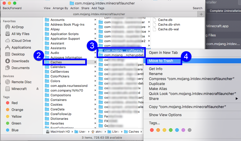The image size is (241, 141).
Task: Apply the red tag color dot
Action: [152, 130]
